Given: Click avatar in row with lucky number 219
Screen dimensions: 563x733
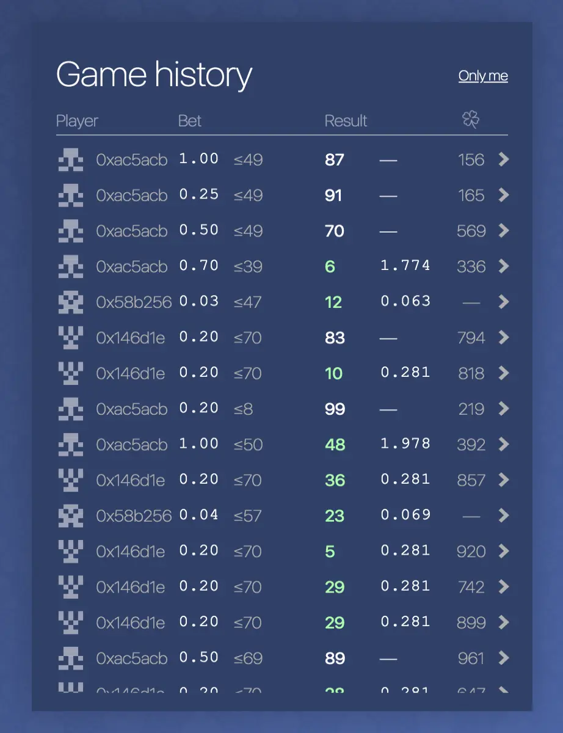Looking at the screenshot, I should pyautogui.click(x=71, y=409).
